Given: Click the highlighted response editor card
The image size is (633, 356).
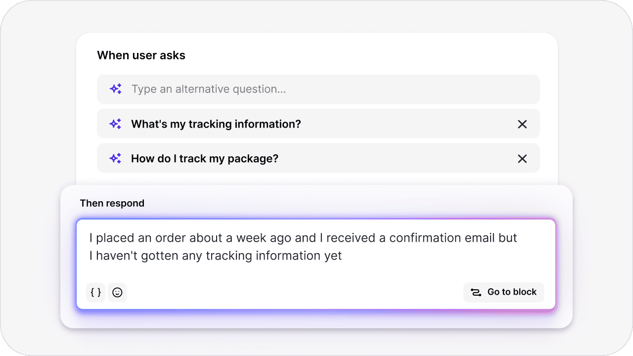Looking at the screenshot, I should (x=316, y=264).
